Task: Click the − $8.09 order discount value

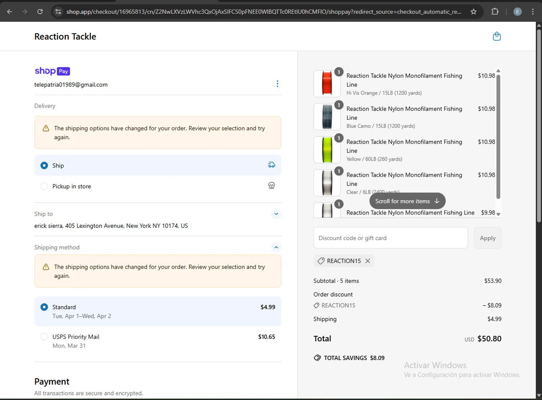Action: tap(492, 305)
